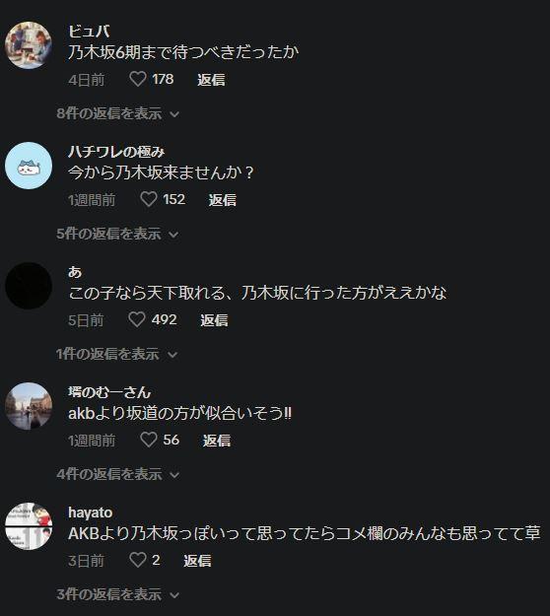Click 返信 under hayato's comment
The height and width of the screenshot is (616, 550).
click(197, 561)
